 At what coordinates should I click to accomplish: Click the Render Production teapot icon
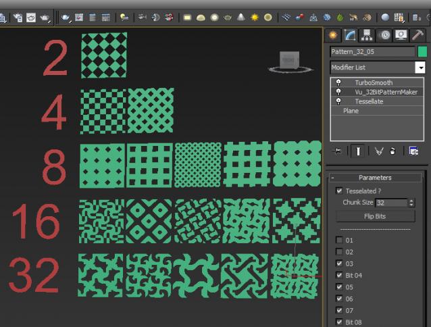point(45,18)
